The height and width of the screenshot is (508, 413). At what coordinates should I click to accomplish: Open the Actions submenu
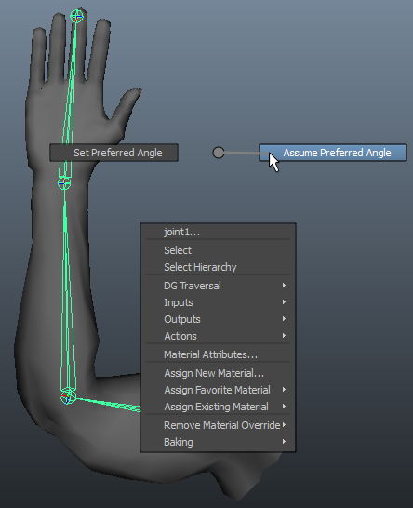point(218,336)
